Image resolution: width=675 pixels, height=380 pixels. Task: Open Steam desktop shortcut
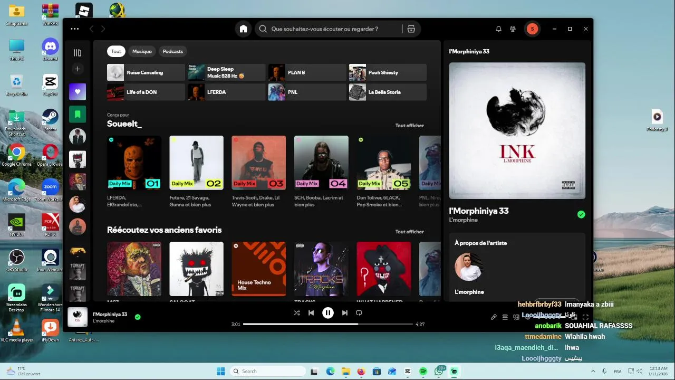(50, 119)
